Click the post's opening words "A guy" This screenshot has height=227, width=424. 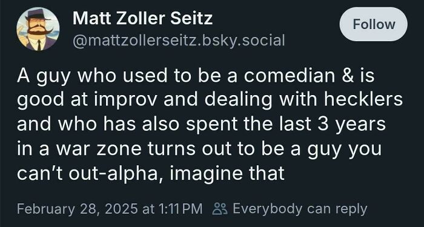45,76
